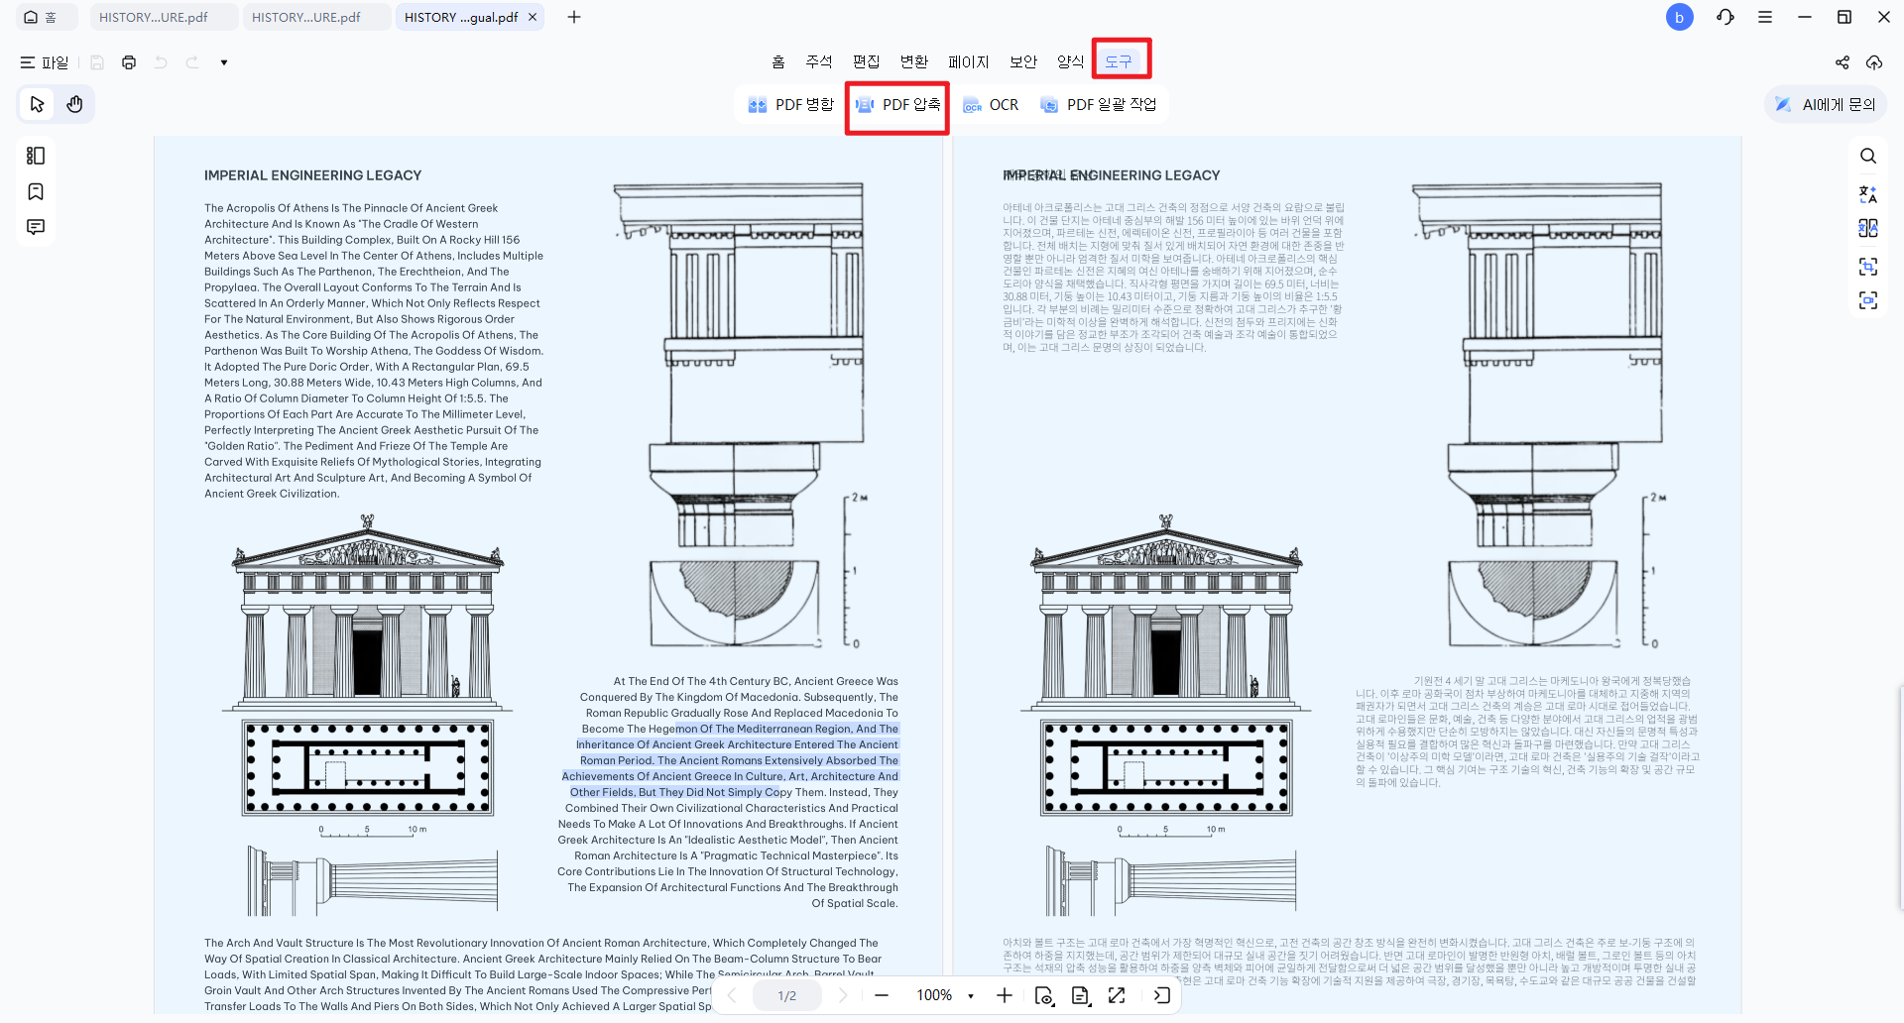
Task: Switch to the 홈 ribbon tab
Action: tap(778, 61)
